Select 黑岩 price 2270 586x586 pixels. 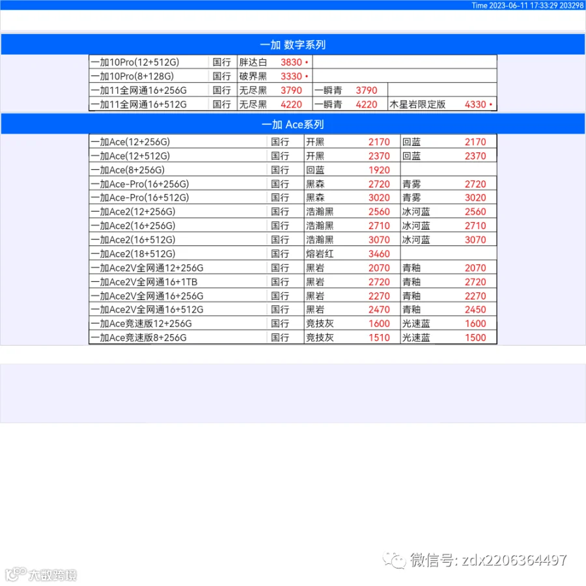click(x=379, y=296)
